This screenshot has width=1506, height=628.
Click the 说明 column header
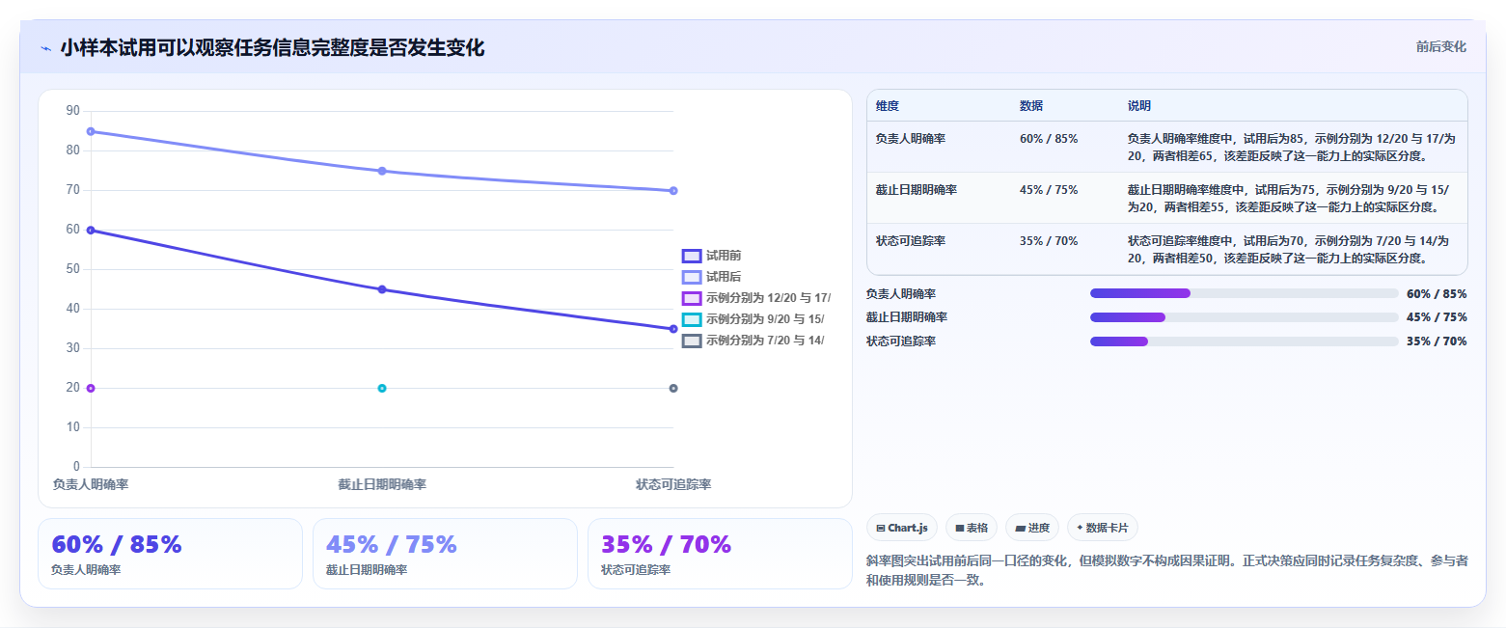[1139, 106]
